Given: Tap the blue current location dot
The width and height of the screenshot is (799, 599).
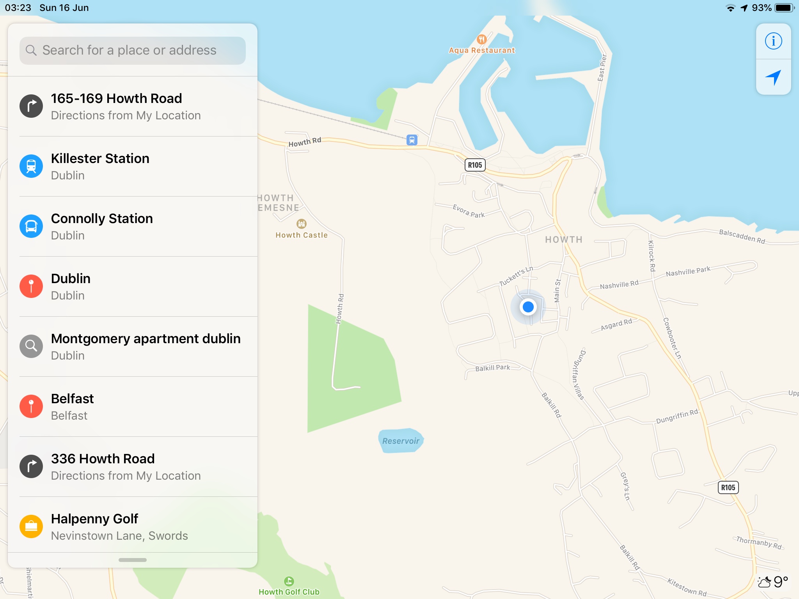Looking at the screenshot, I should (528, 307).
